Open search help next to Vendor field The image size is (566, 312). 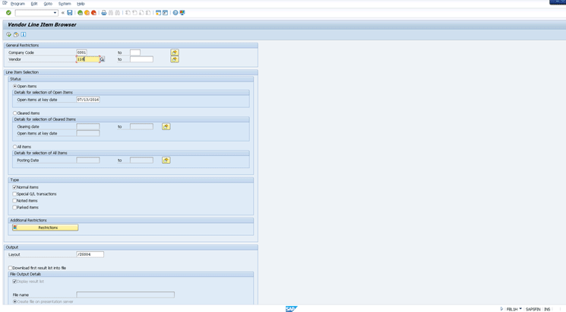pos(102,59)
